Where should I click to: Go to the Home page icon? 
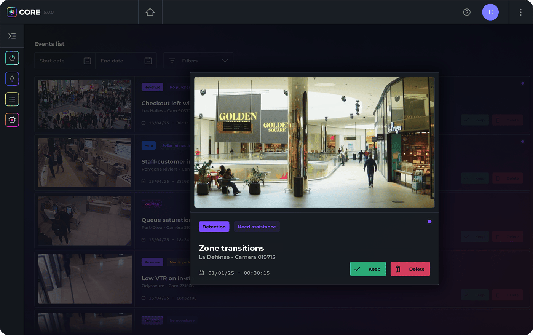150,12
